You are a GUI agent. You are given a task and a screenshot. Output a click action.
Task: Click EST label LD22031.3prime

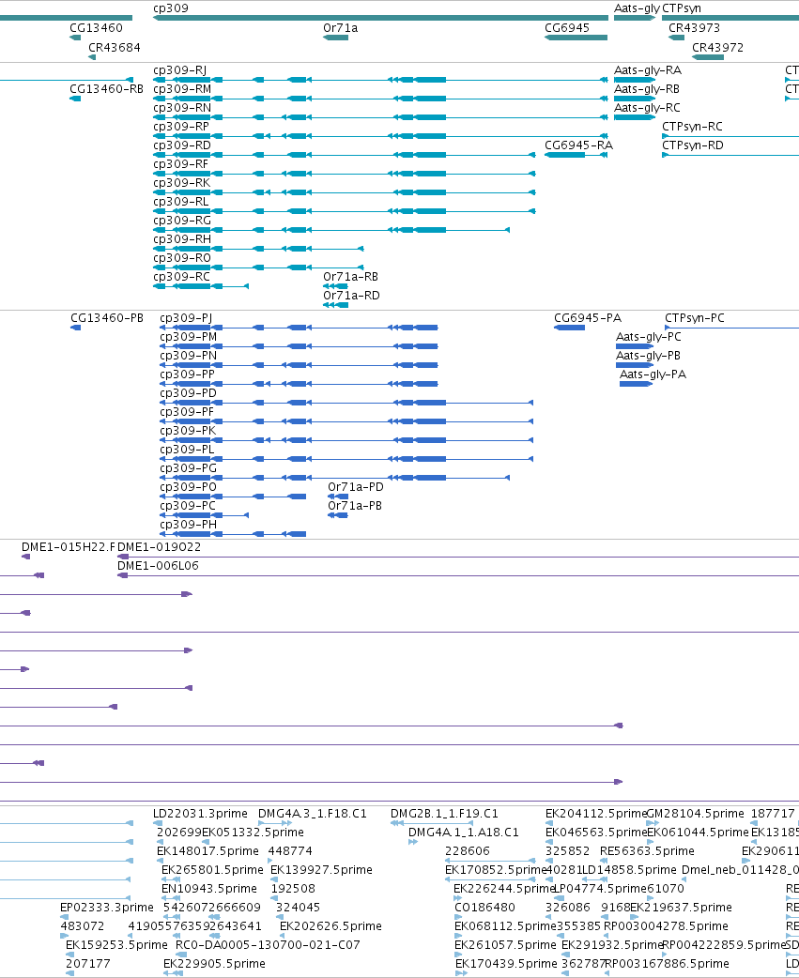(200, 814)
